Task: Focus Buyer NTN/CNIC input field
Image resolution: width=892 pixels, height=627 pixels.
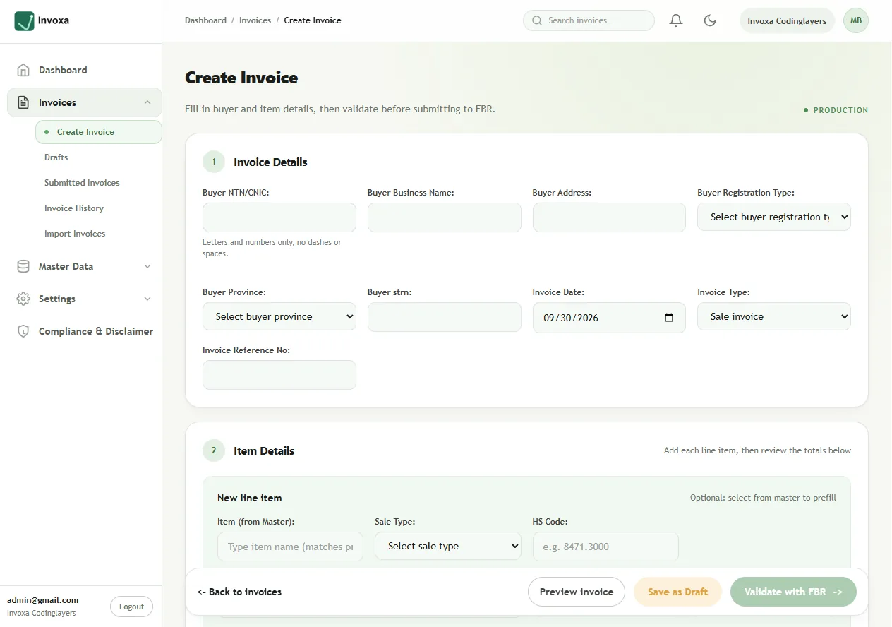Action: pos(279,217)
